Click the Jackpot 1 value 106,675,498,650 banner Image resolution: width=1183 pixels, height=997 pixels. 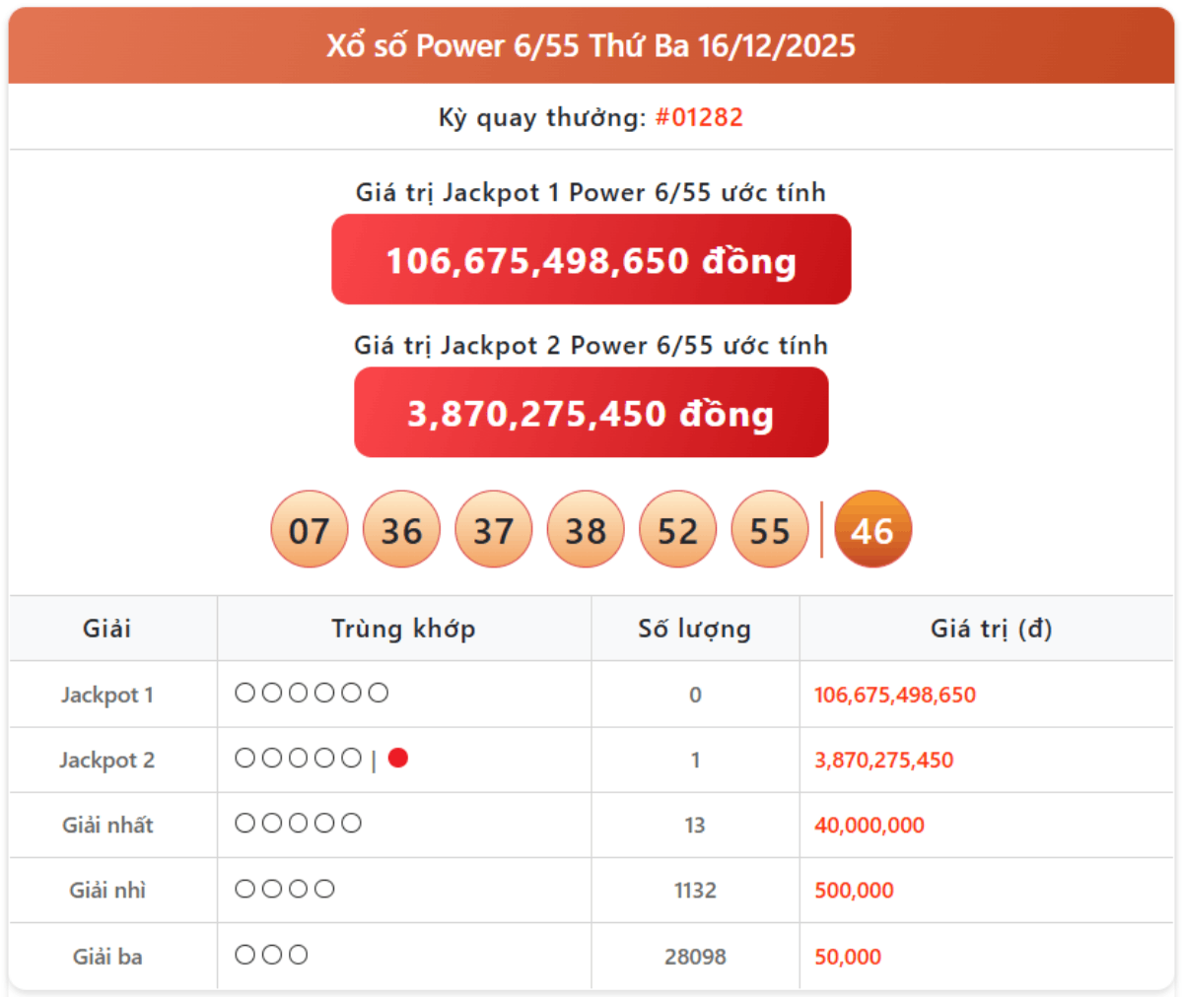click(591, 260)
